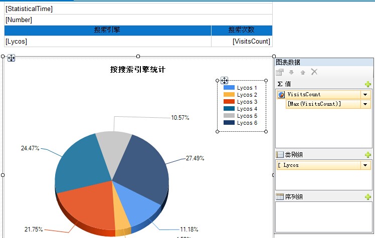Click the 10.57% data label

click(180, 118)
